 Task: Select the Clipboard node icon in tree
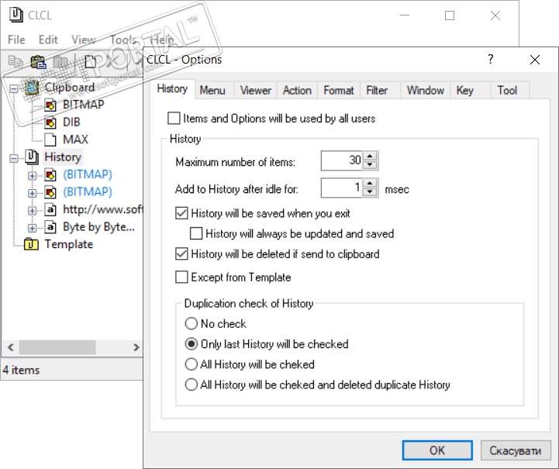pos(32,88)
